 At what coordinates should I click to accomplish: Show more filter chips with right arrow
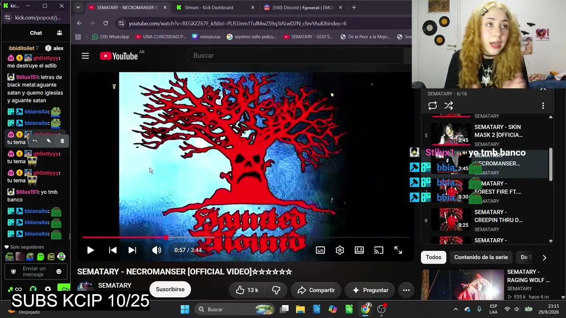click(x=544, y=257)
